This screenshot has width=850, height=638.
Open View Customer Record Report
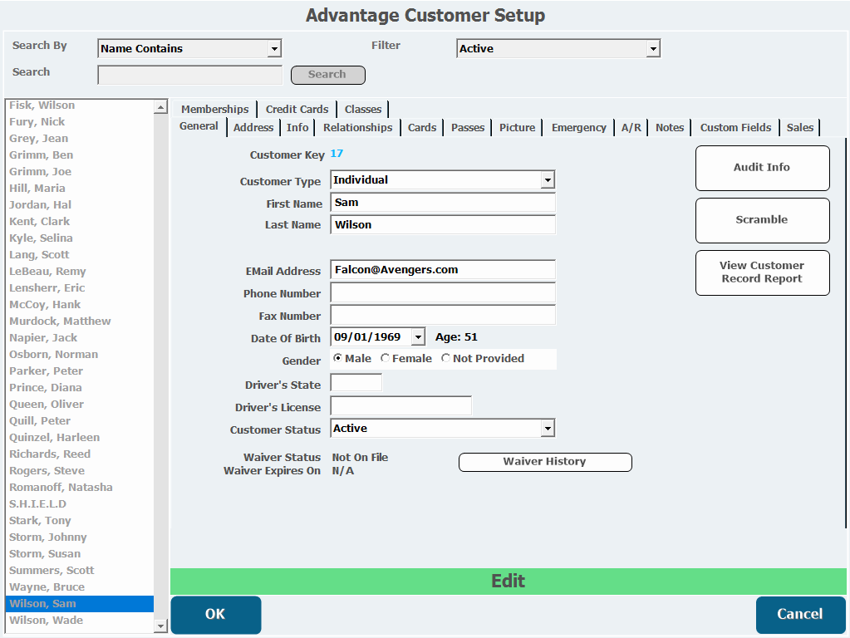coord(762,272)
